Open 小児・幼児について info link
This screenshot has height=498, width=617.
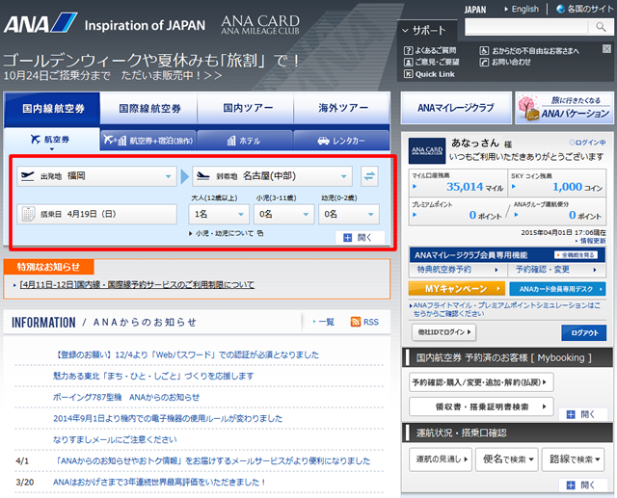pos(227,233)
